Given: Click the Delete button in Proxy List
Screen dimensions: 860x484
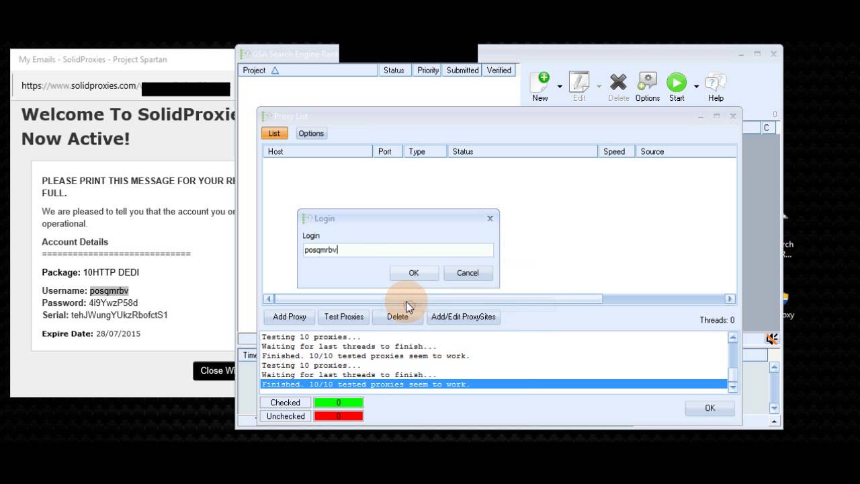Looking at the screenshot, I should click(x=398, y=317).
